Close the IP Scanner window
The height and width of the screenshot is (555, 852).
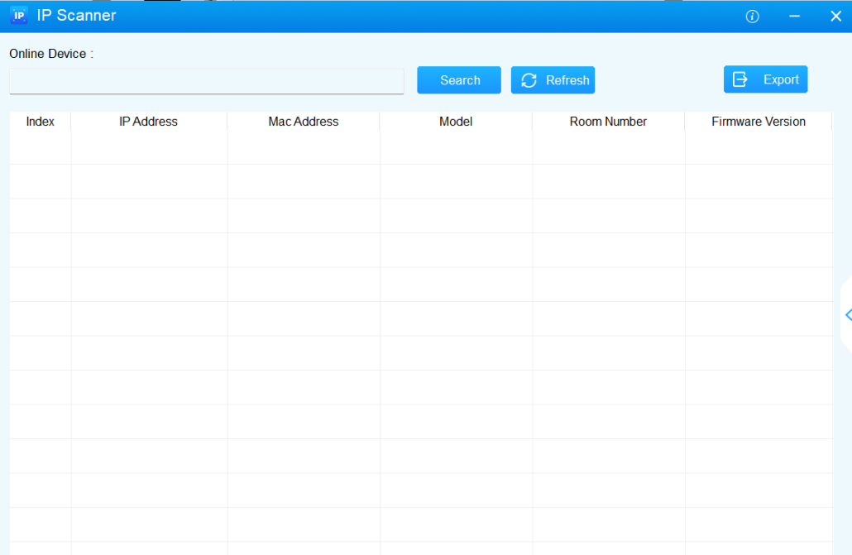[x=835, y=17]
